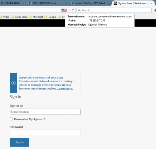This screenshot has width=156, height=149.
Task: Click the 'Password' field label
Action: tap(16, 127)
